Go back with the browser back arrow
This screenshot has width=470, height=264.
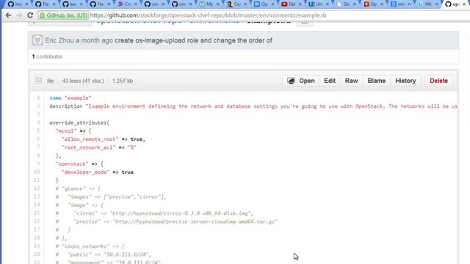(8, 15)
